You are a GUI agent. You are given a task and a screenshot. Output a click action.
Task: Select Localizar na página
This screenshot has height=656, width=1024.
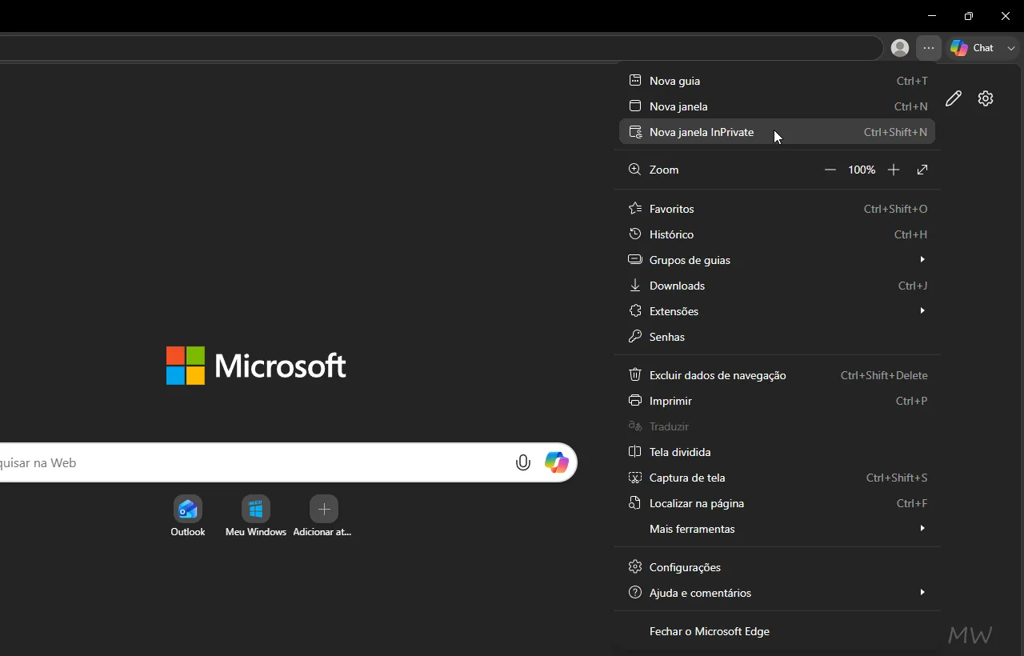pyautogui.click(x=777, y=503)
